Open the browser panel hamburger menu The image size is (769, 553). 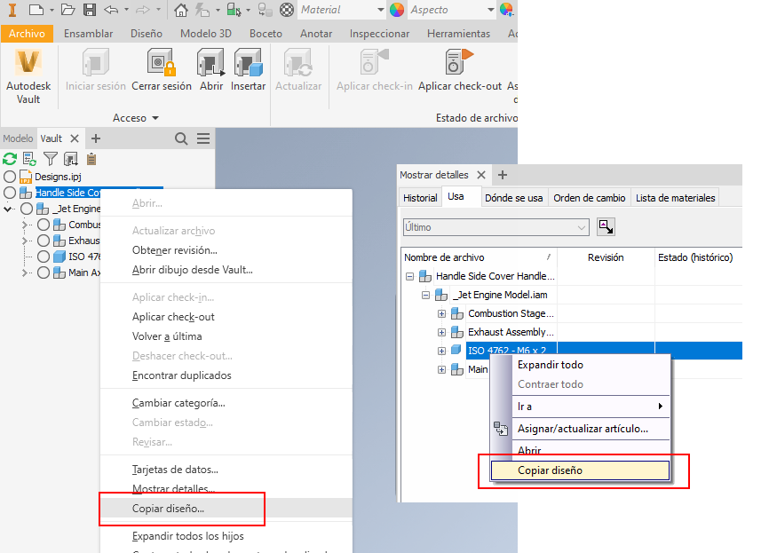pos(203,138)
